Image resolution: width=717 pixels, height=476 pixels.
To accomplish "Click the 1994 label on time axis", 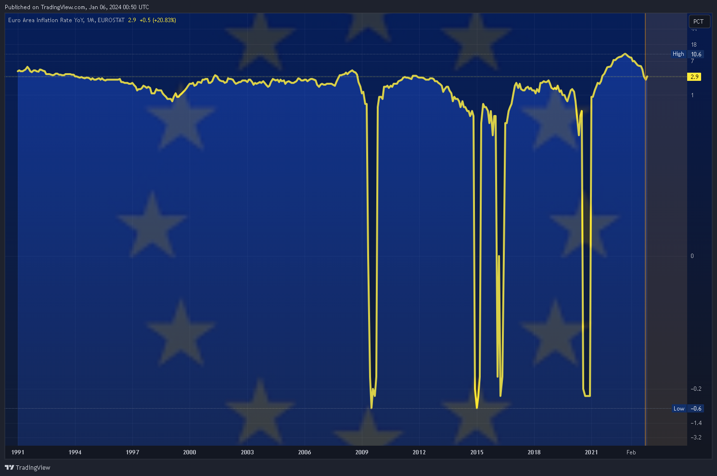I will (75, 452).
